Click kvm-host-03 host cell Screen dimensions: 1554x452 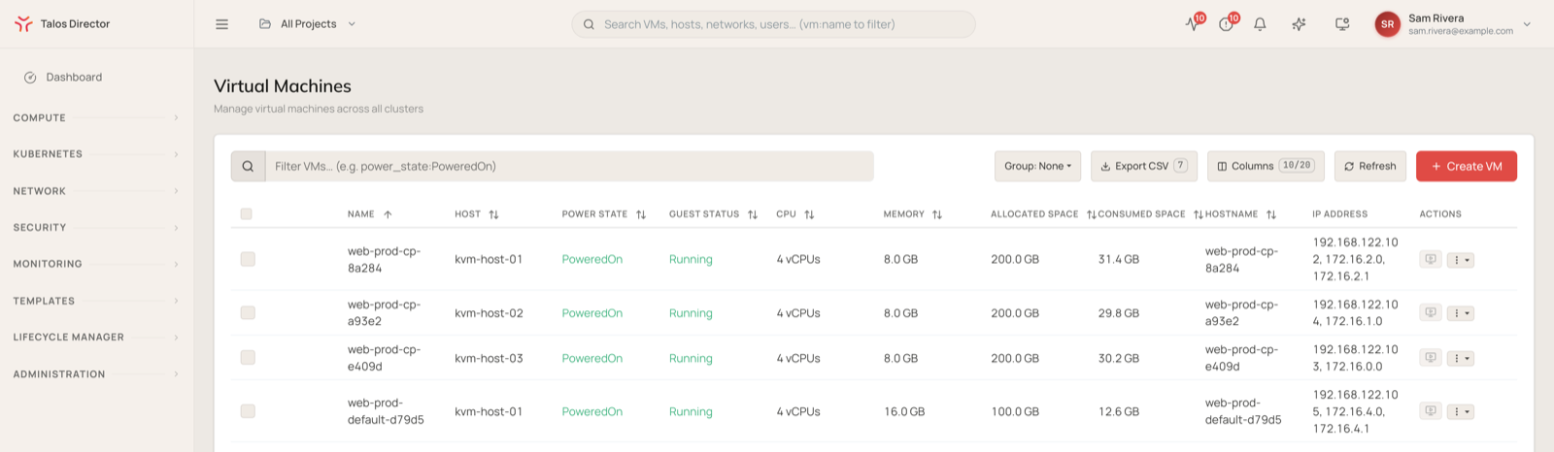[x=489, y=358]
